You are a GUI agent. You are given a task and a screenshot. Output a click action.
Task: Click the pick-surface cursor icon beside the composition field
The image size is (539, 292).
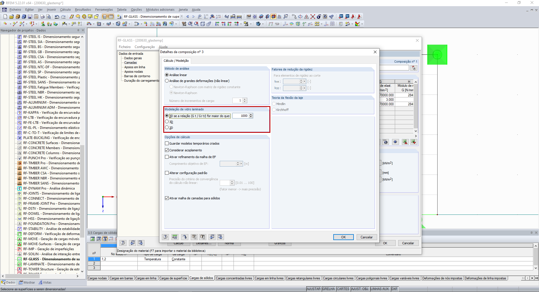[413, 68]
